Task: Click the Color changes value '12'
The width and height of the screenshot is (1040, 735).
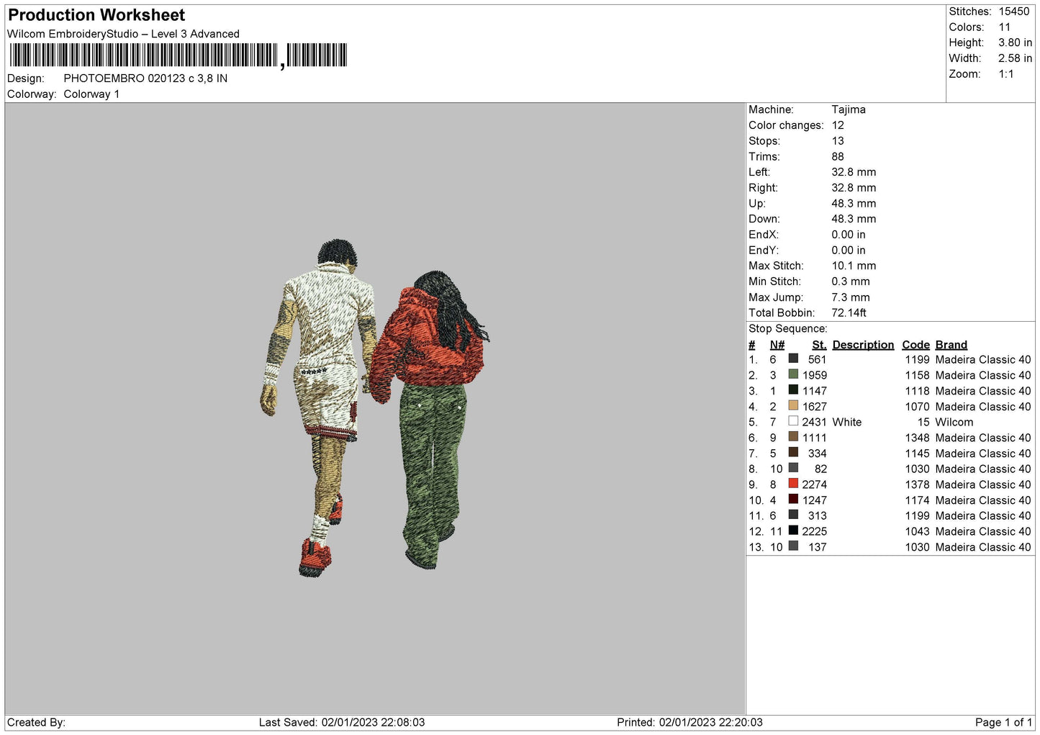Action: click(x=838, y=125)
